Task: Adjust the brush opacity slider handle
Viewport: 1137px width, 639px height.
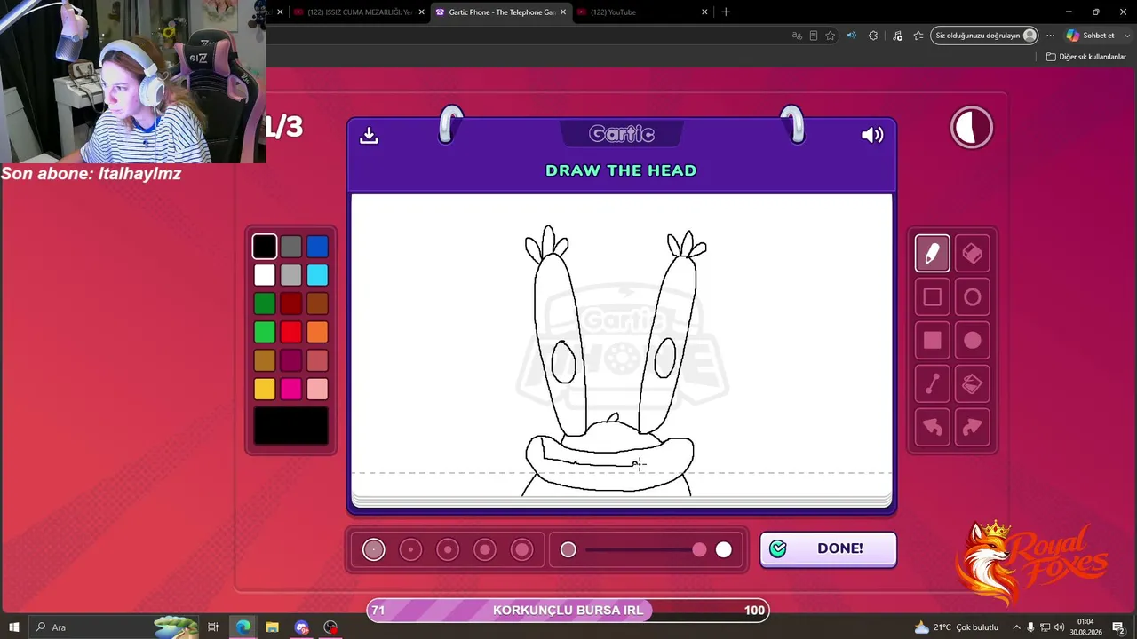Action: point(700,550)
